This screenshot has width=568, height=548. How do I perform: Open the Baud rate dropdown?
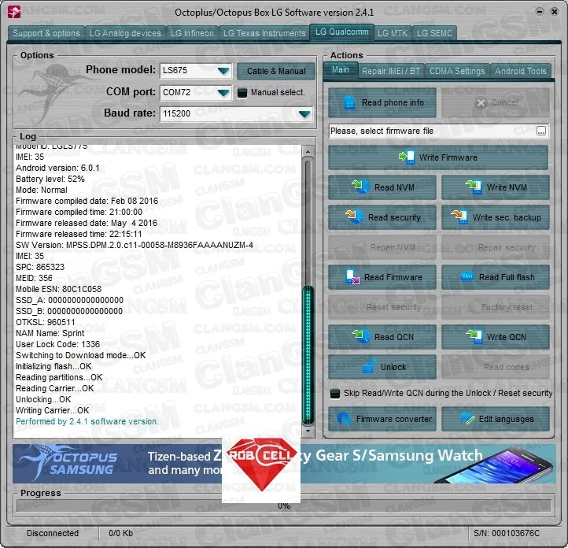[304, 114]
